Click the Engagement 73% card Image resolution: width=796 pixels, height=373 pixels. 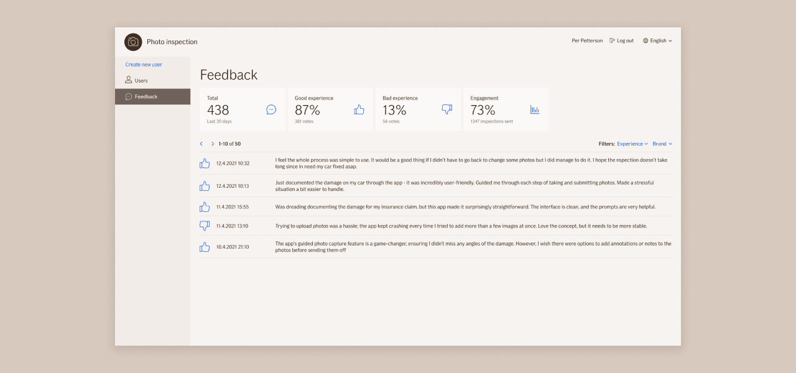[506, 109]
